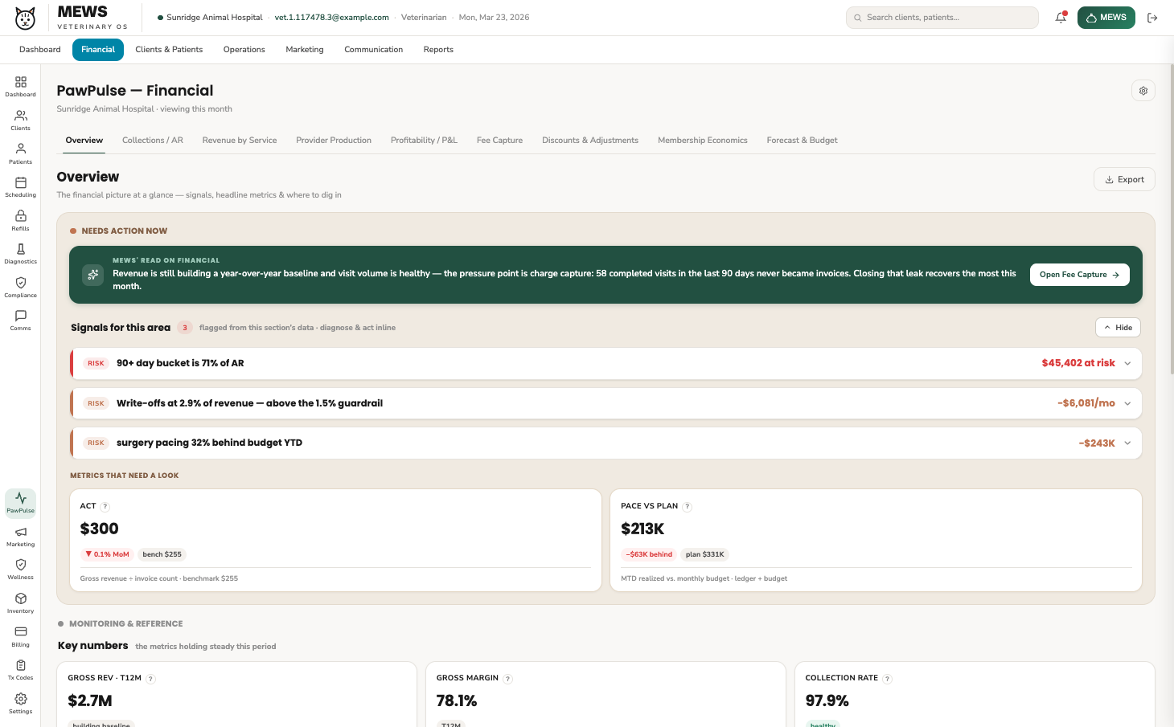Image resolution: width=1174 pixels, height=727 pixels.
Task: Expand the 90+ day bucket risk row
Action: click(606, 363)
